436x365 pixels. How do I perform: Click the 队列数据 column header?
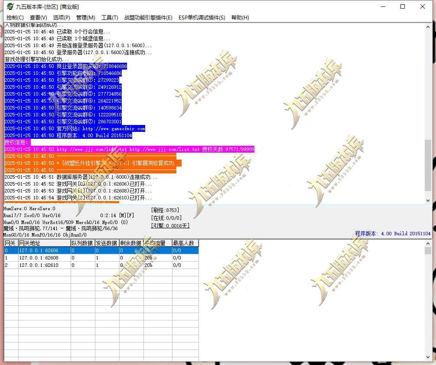[x=83, y=243]
